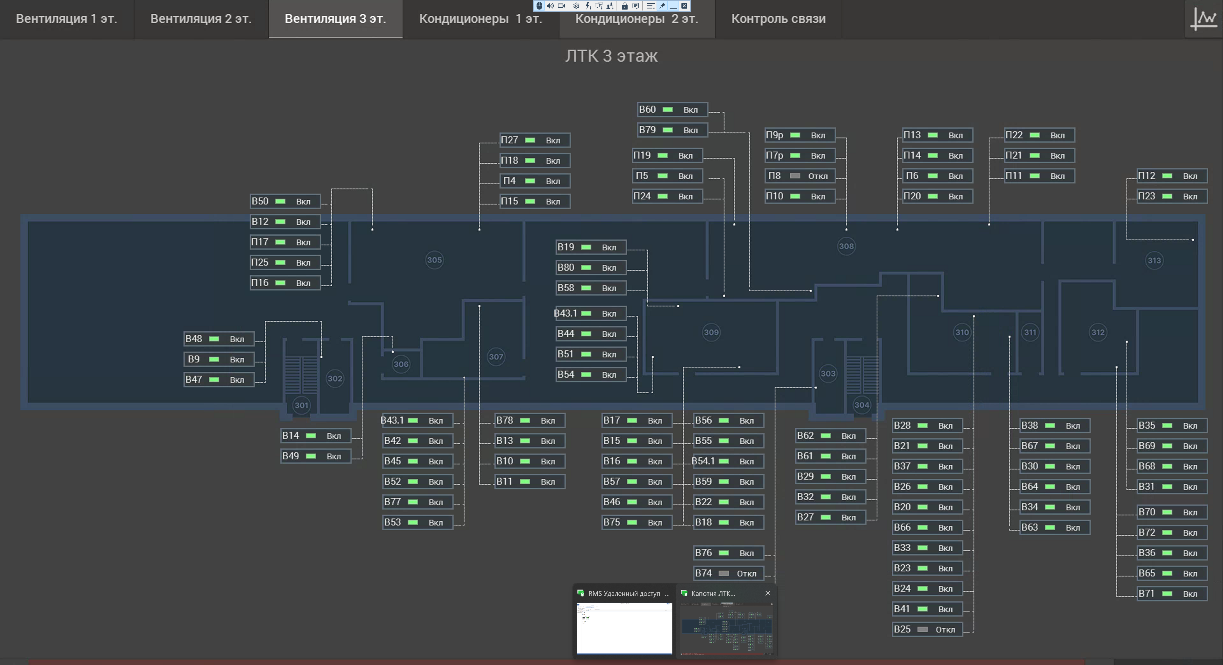The height and width of the screenshot is (665, 1223).
Task: Mute remote sound with speaker icon
Action: coord(550,6)
